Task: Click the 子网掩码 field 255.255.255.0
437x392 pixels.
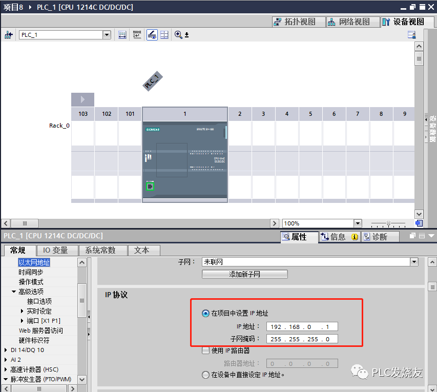Action: tap(302, 339)
